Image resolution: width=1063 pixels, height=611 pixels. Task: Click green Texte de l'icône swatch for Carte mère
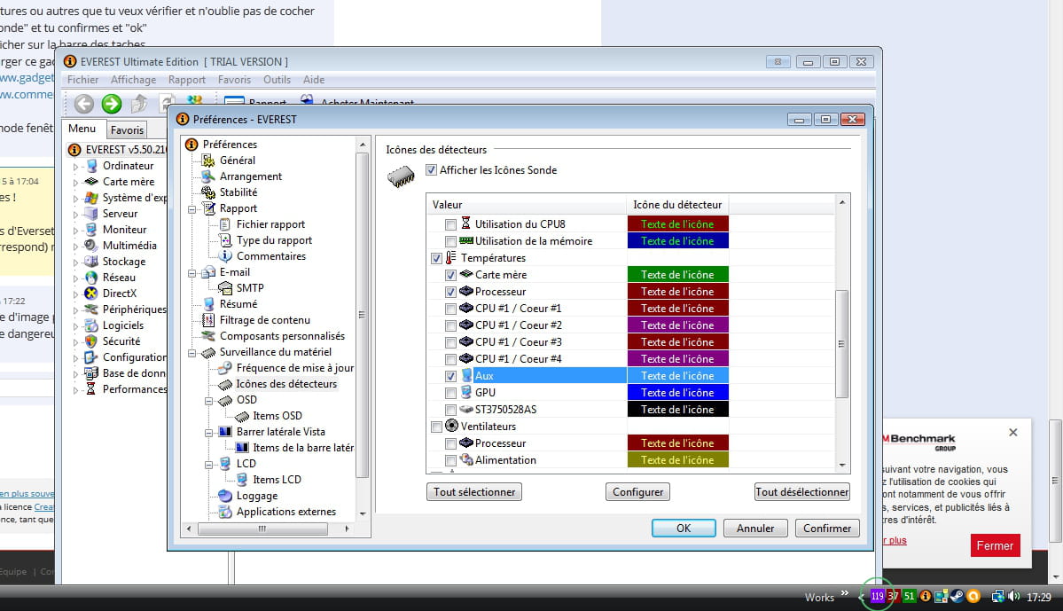point(677,275)
